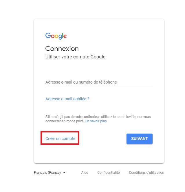This screenshot has height=192, width=185.
Task: Click the yellow o in the Google logo
Action: (57, 36)
